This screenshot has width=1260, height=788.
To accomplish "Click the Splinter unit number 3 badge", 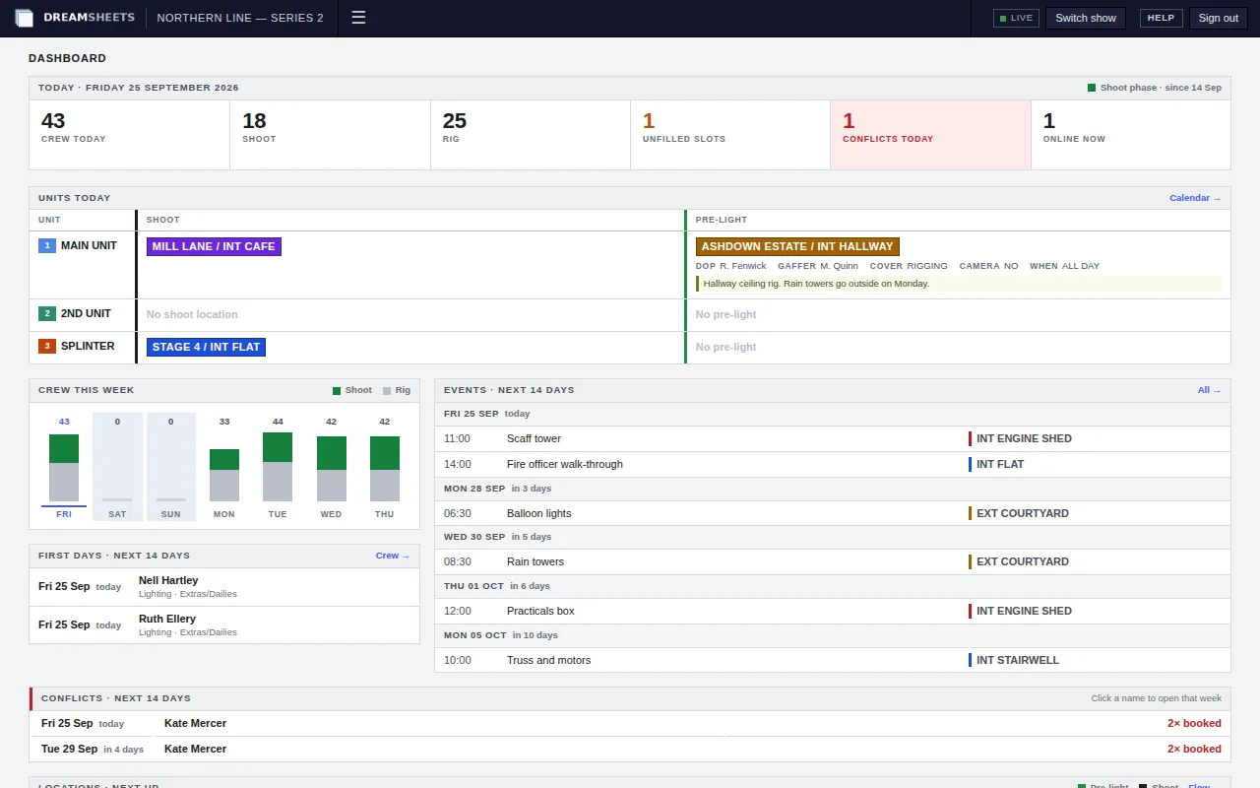I will [x=47, y=347].
